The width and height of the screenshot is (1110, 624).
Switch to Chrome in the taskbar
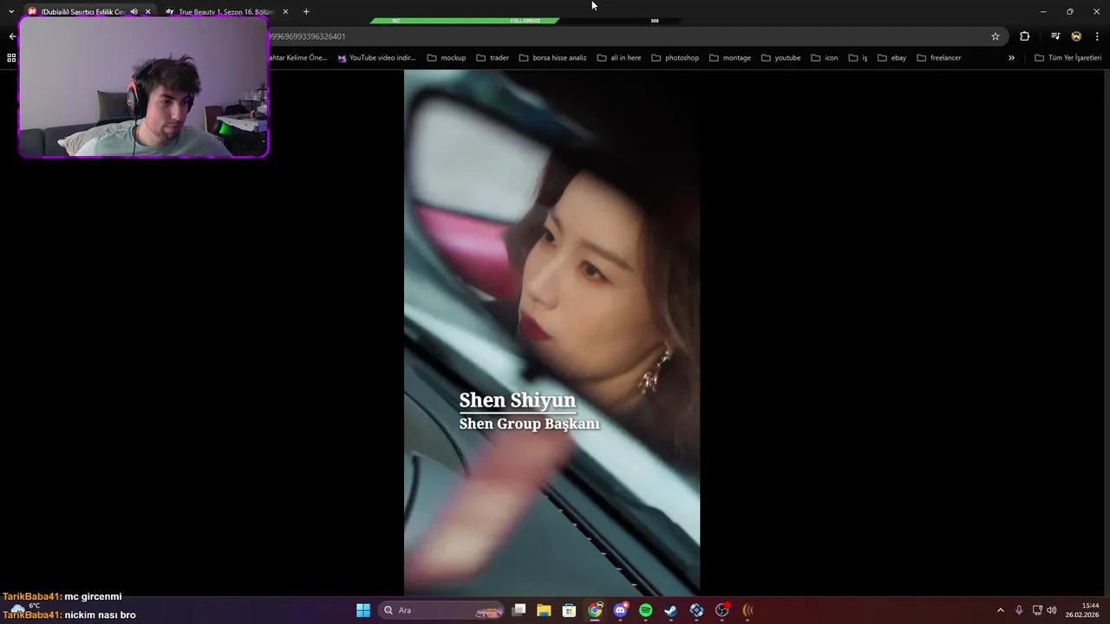[x=595, y=610]
